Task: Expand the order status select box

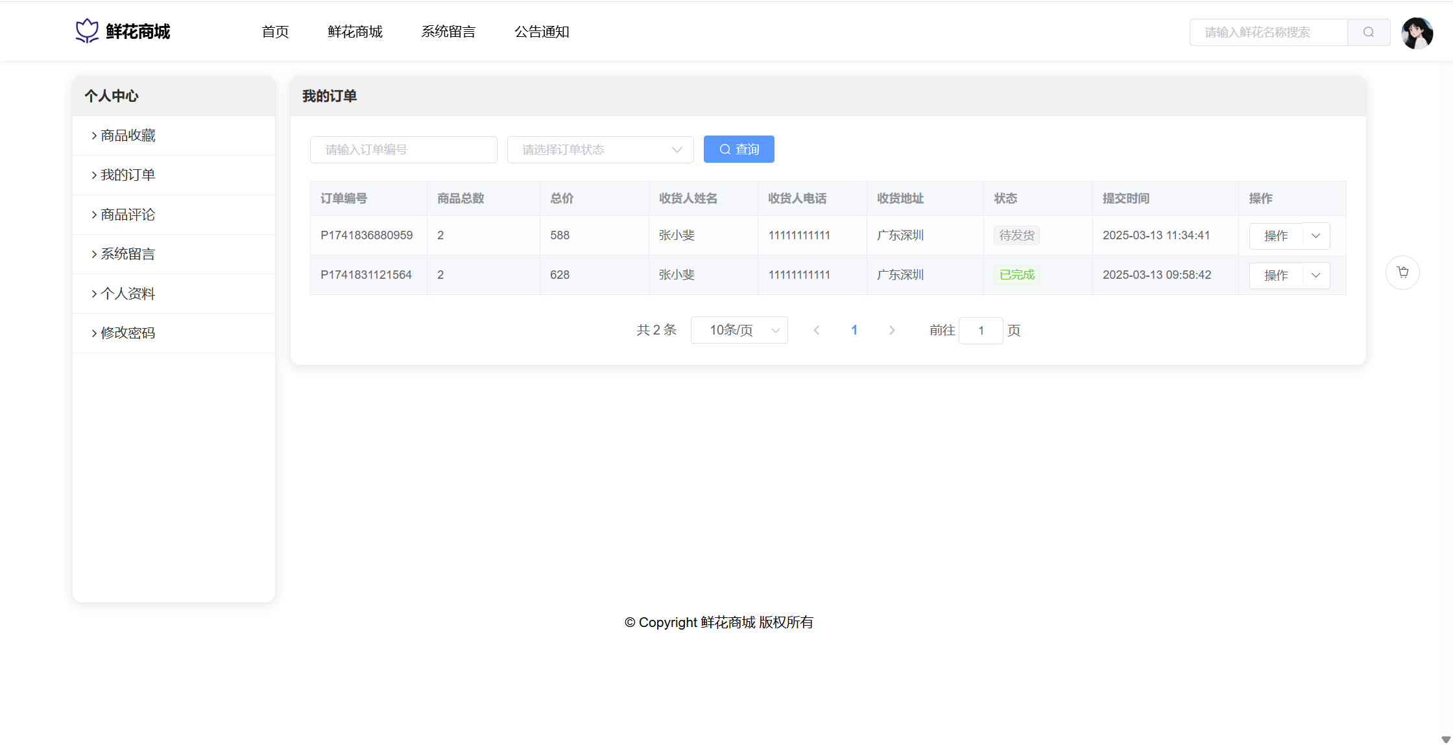Action: pos(600,150)
